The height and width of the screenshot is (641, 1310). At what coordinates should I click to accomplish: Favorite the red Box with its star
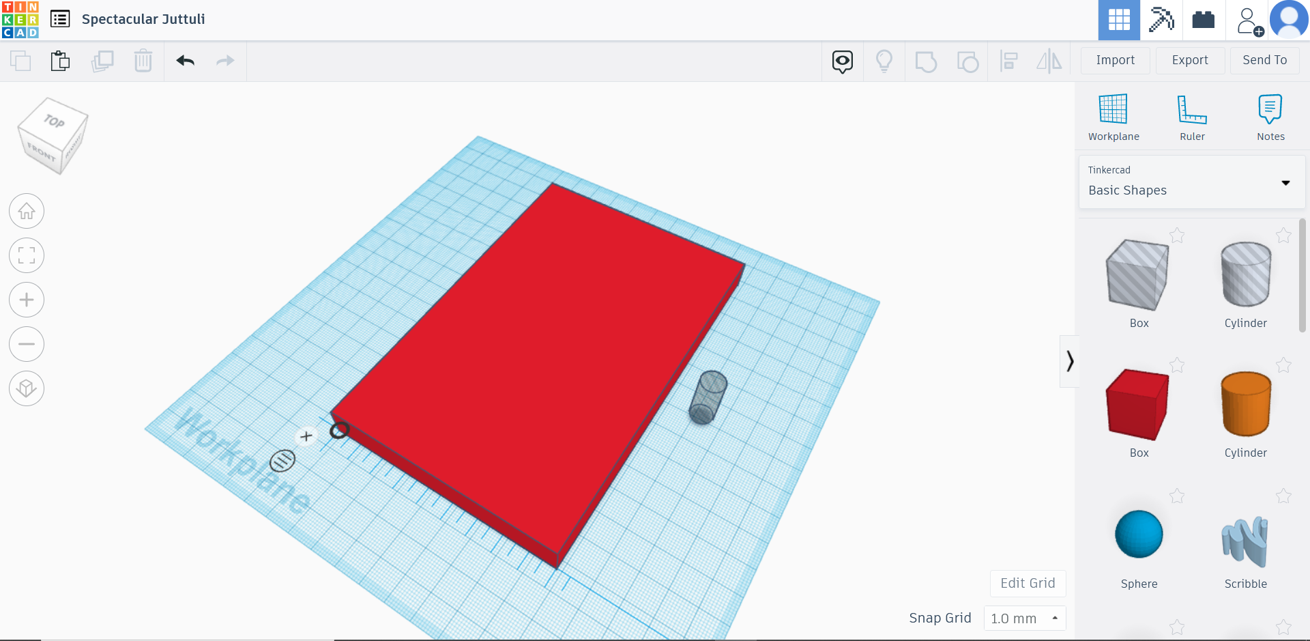pos(1177,365)
